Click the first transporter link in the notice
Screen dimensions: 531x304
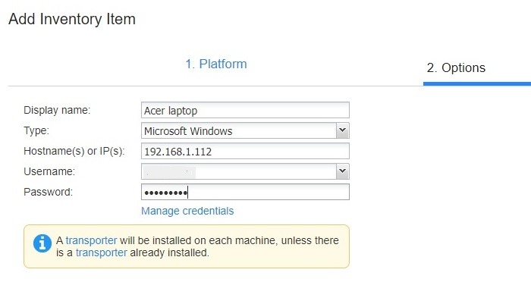pos(91,240)
